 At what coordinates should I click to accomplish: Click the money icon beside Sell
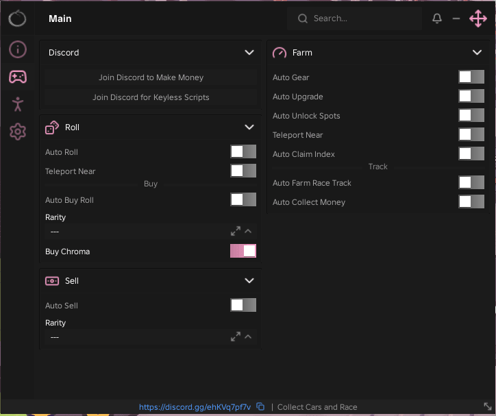tap(52, 281)
